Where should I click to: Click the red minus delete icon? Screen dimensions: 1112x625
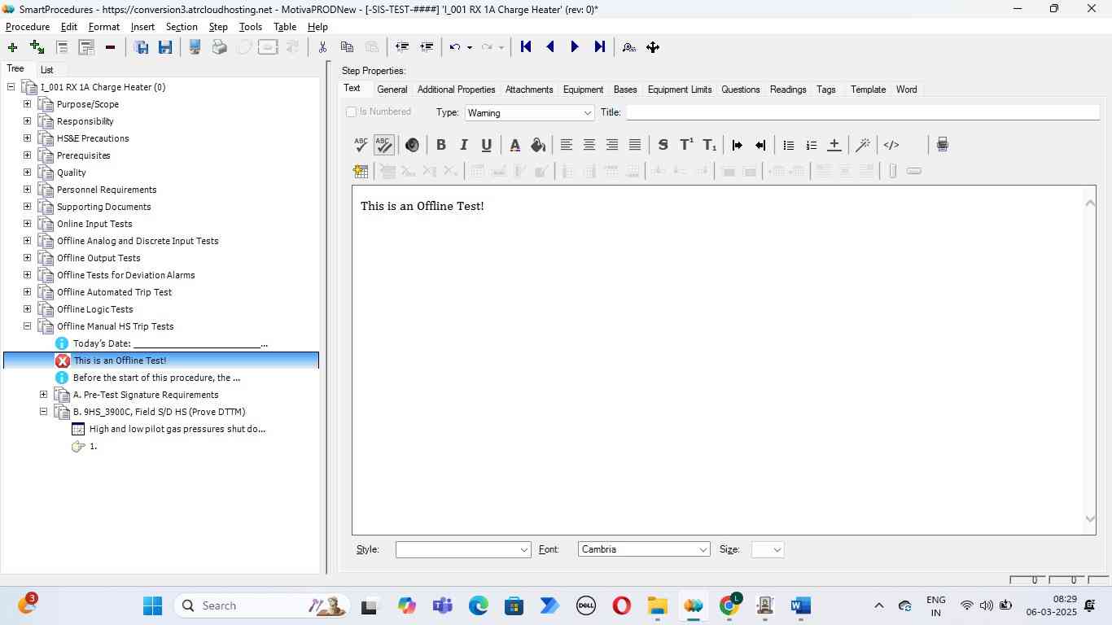[110, 47]
